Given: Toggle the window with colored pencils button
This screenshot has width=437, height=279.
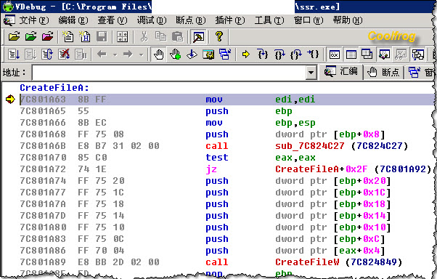Looking at the screenshot, I should point(384,54).
